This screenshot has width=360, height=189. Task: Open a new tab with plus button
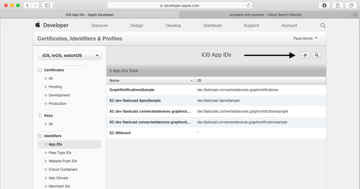coord(356,15)
